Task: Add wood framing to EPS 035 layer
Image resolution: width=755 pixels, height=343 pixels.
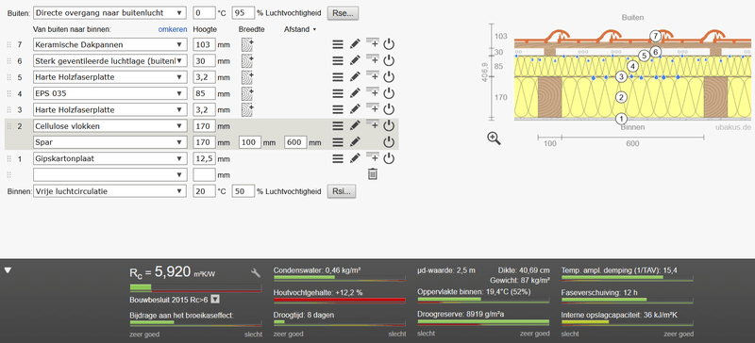Action: (247, 94)
